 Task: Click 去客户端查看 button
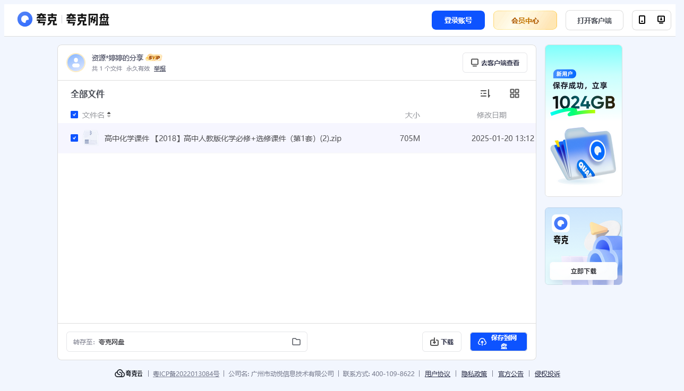pos(495,63)
